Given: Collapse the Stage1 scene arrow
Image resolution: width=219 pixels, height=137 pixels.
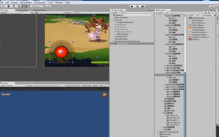Looking at the screenshot, I should pos(111,15).
